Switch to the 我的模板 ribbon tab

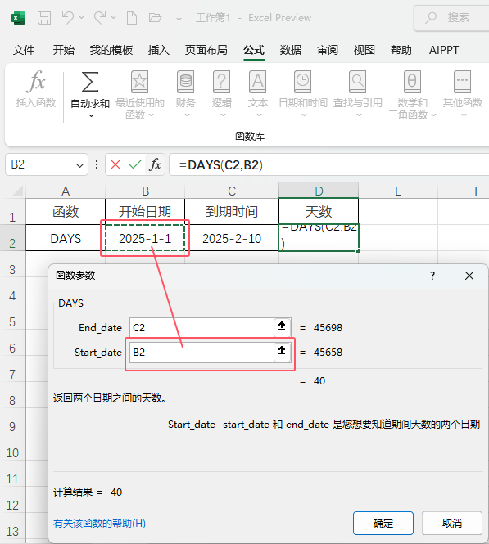click(x=111, y=50)
